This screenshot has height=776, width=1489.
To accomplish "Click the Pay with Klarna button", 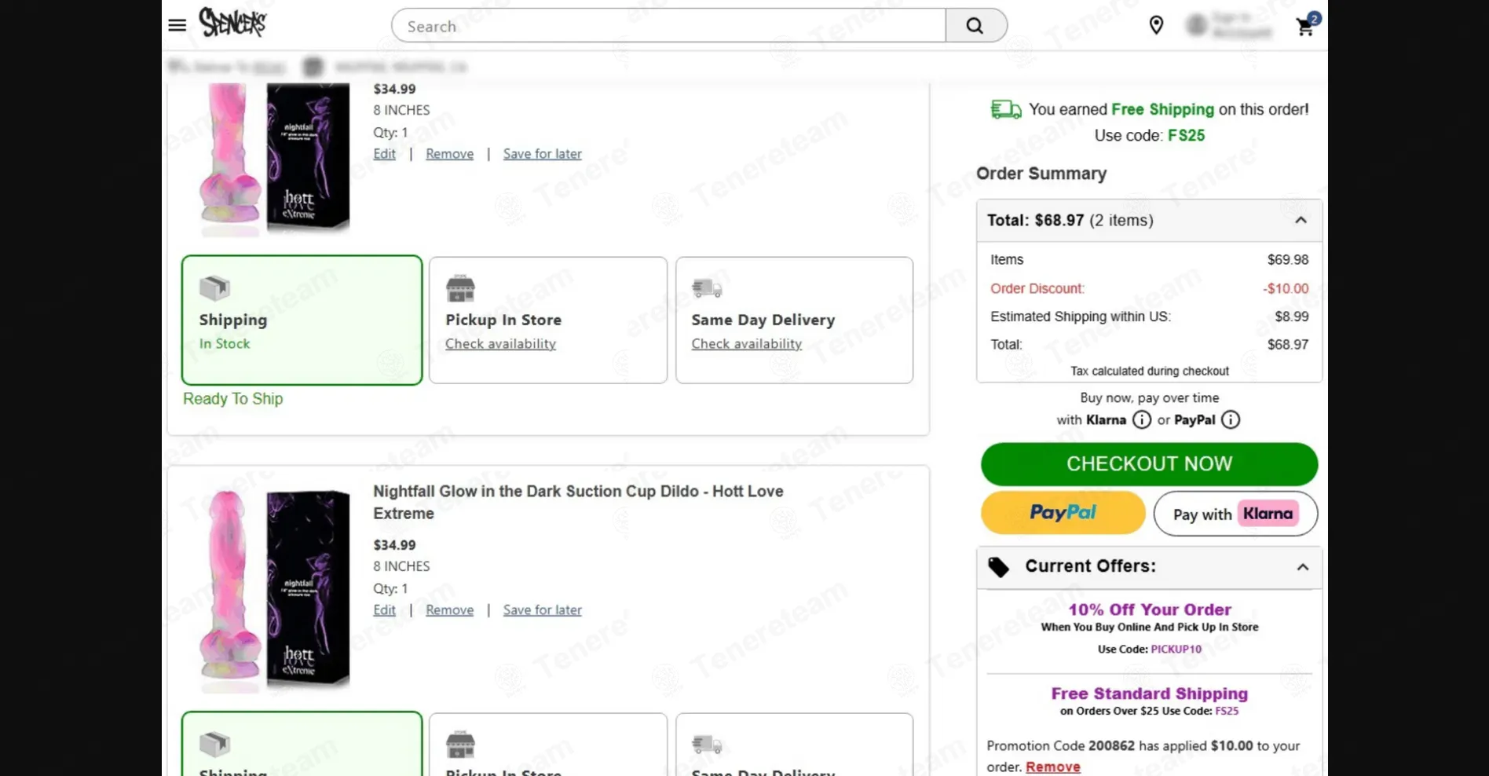I will (1235, 514).
